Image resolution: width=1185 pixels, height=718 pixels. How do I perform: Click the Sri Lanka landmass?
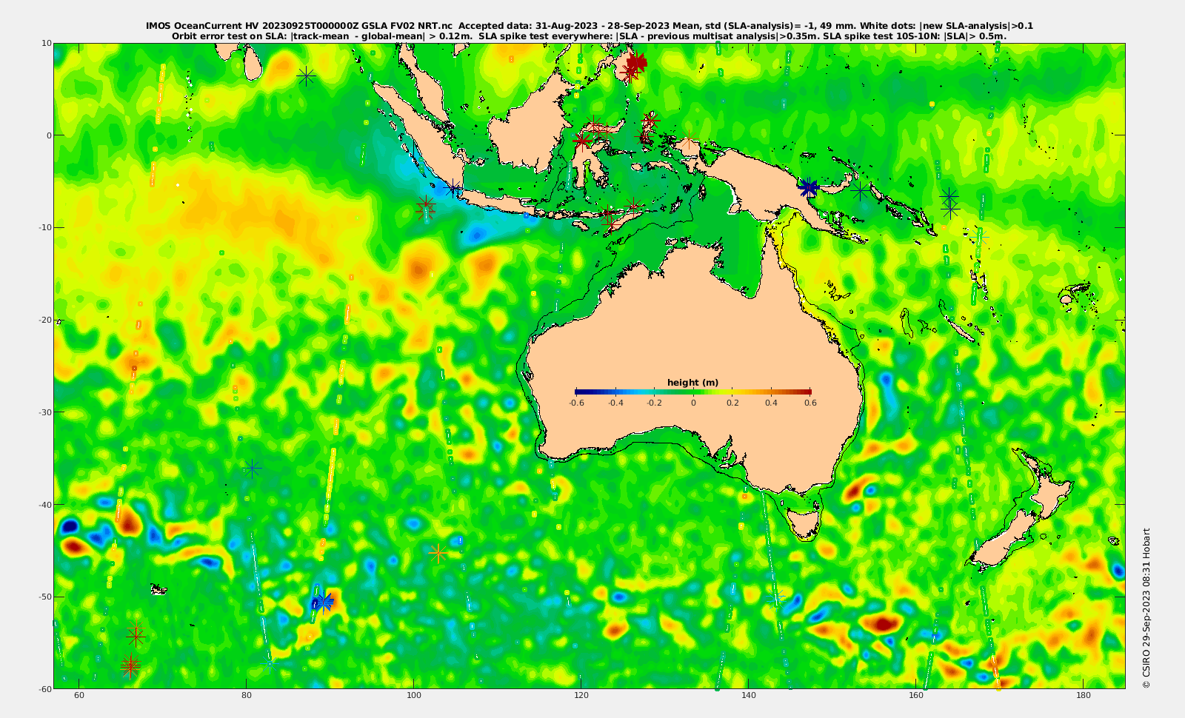click(253, 64)
